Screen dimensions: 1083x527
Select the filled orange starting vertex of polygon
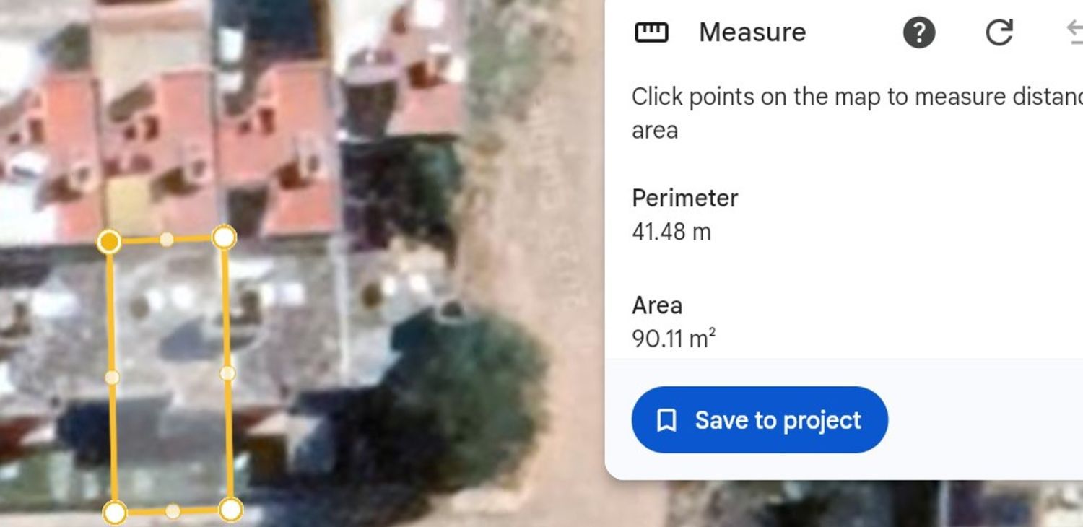click(109, 242)
